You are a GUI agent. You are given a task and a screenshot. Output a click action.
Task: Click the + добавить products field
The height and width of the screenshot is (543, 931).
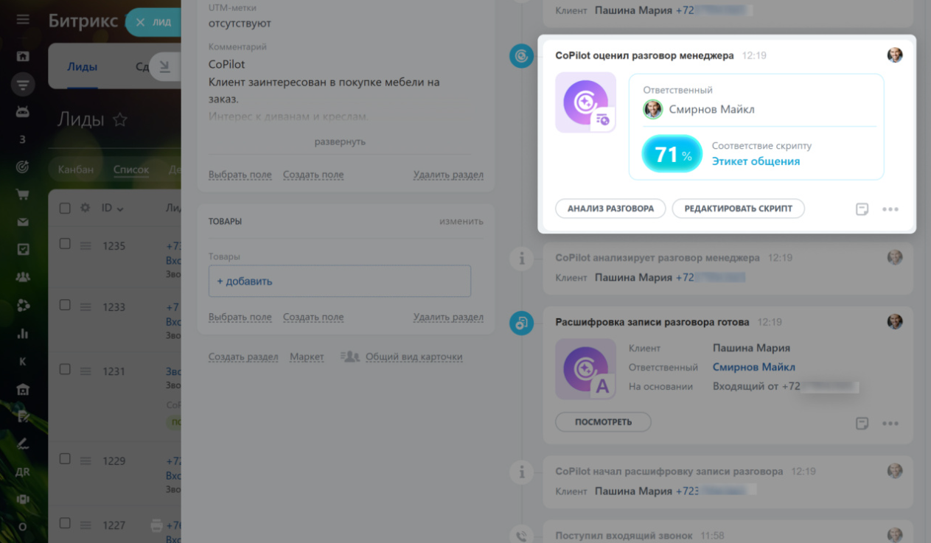tap(339, 281)
